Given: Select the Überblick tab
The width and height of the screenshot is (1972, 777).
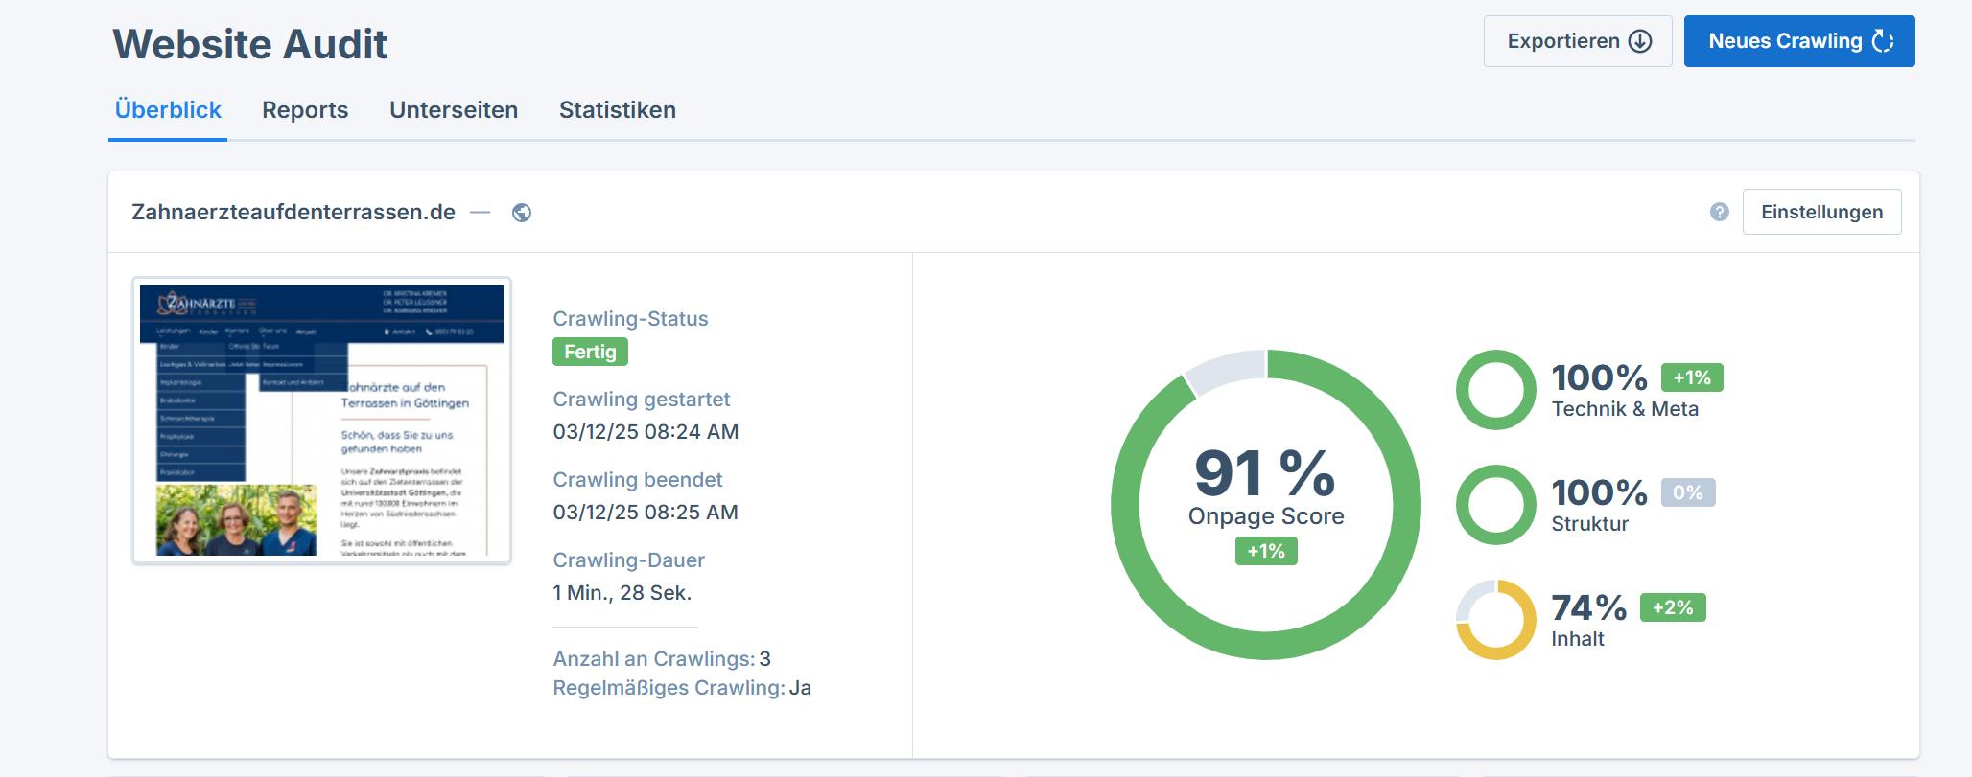Looking at the screenshot, I should (168, 110).
